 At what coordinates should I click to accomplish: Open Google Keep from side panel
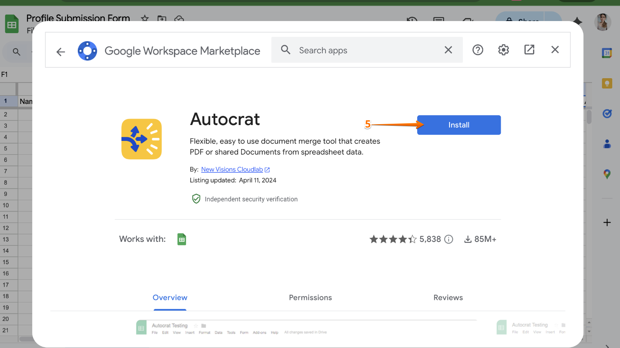pos(607,83)
